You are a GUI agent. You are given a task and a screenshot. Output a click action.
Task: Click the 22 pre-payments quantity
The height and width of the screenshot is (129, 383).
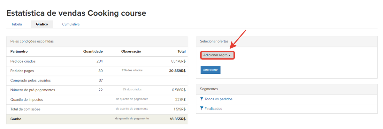[100, 90]
